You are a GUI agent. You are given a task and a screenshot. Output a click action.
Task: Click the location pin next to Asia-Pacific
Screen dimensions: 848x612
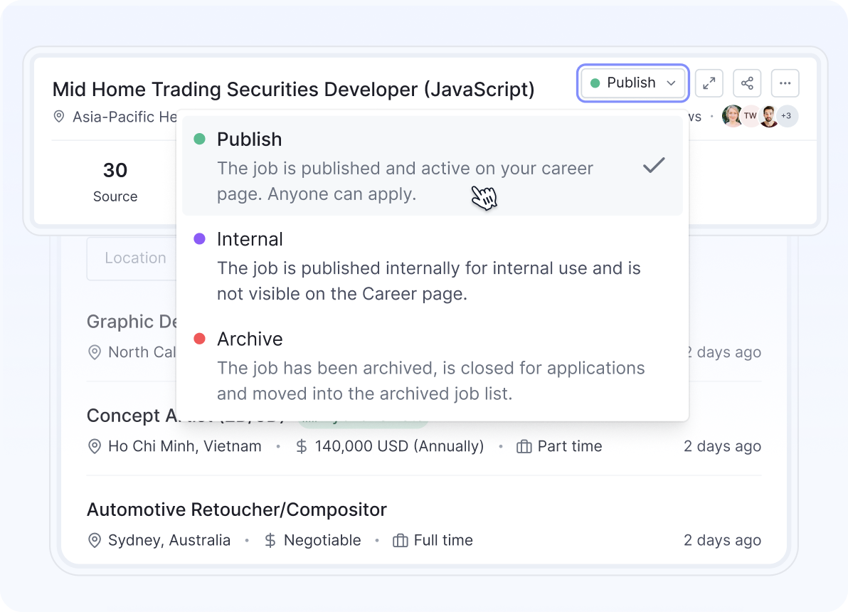coord(59,116)
